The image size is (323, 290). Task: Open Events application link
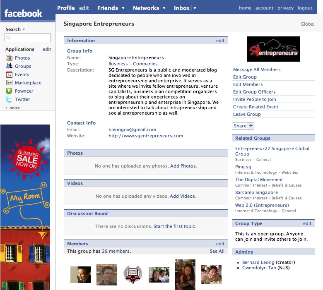coord(22,74)
